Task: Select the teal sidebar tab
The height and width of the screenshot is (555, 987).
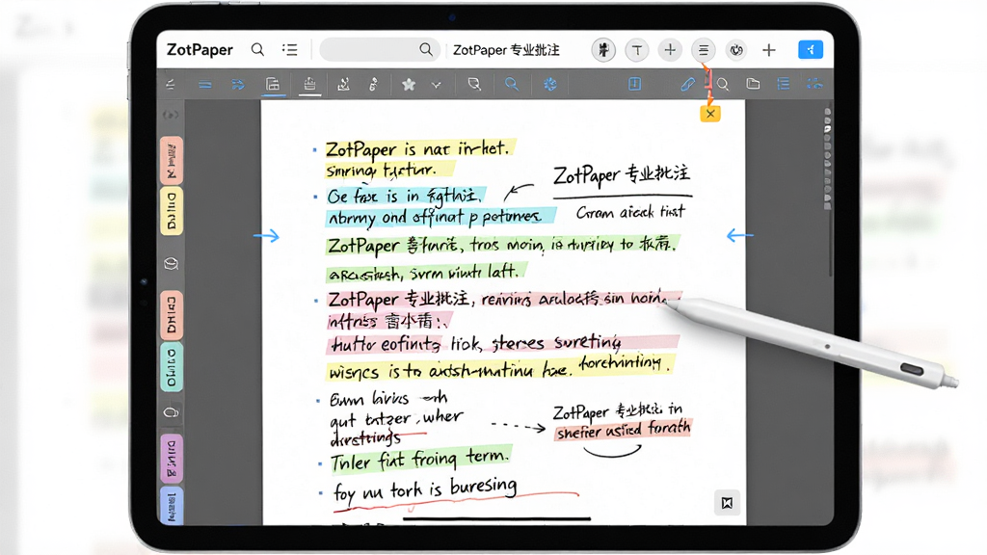Action: coord(172,367)
